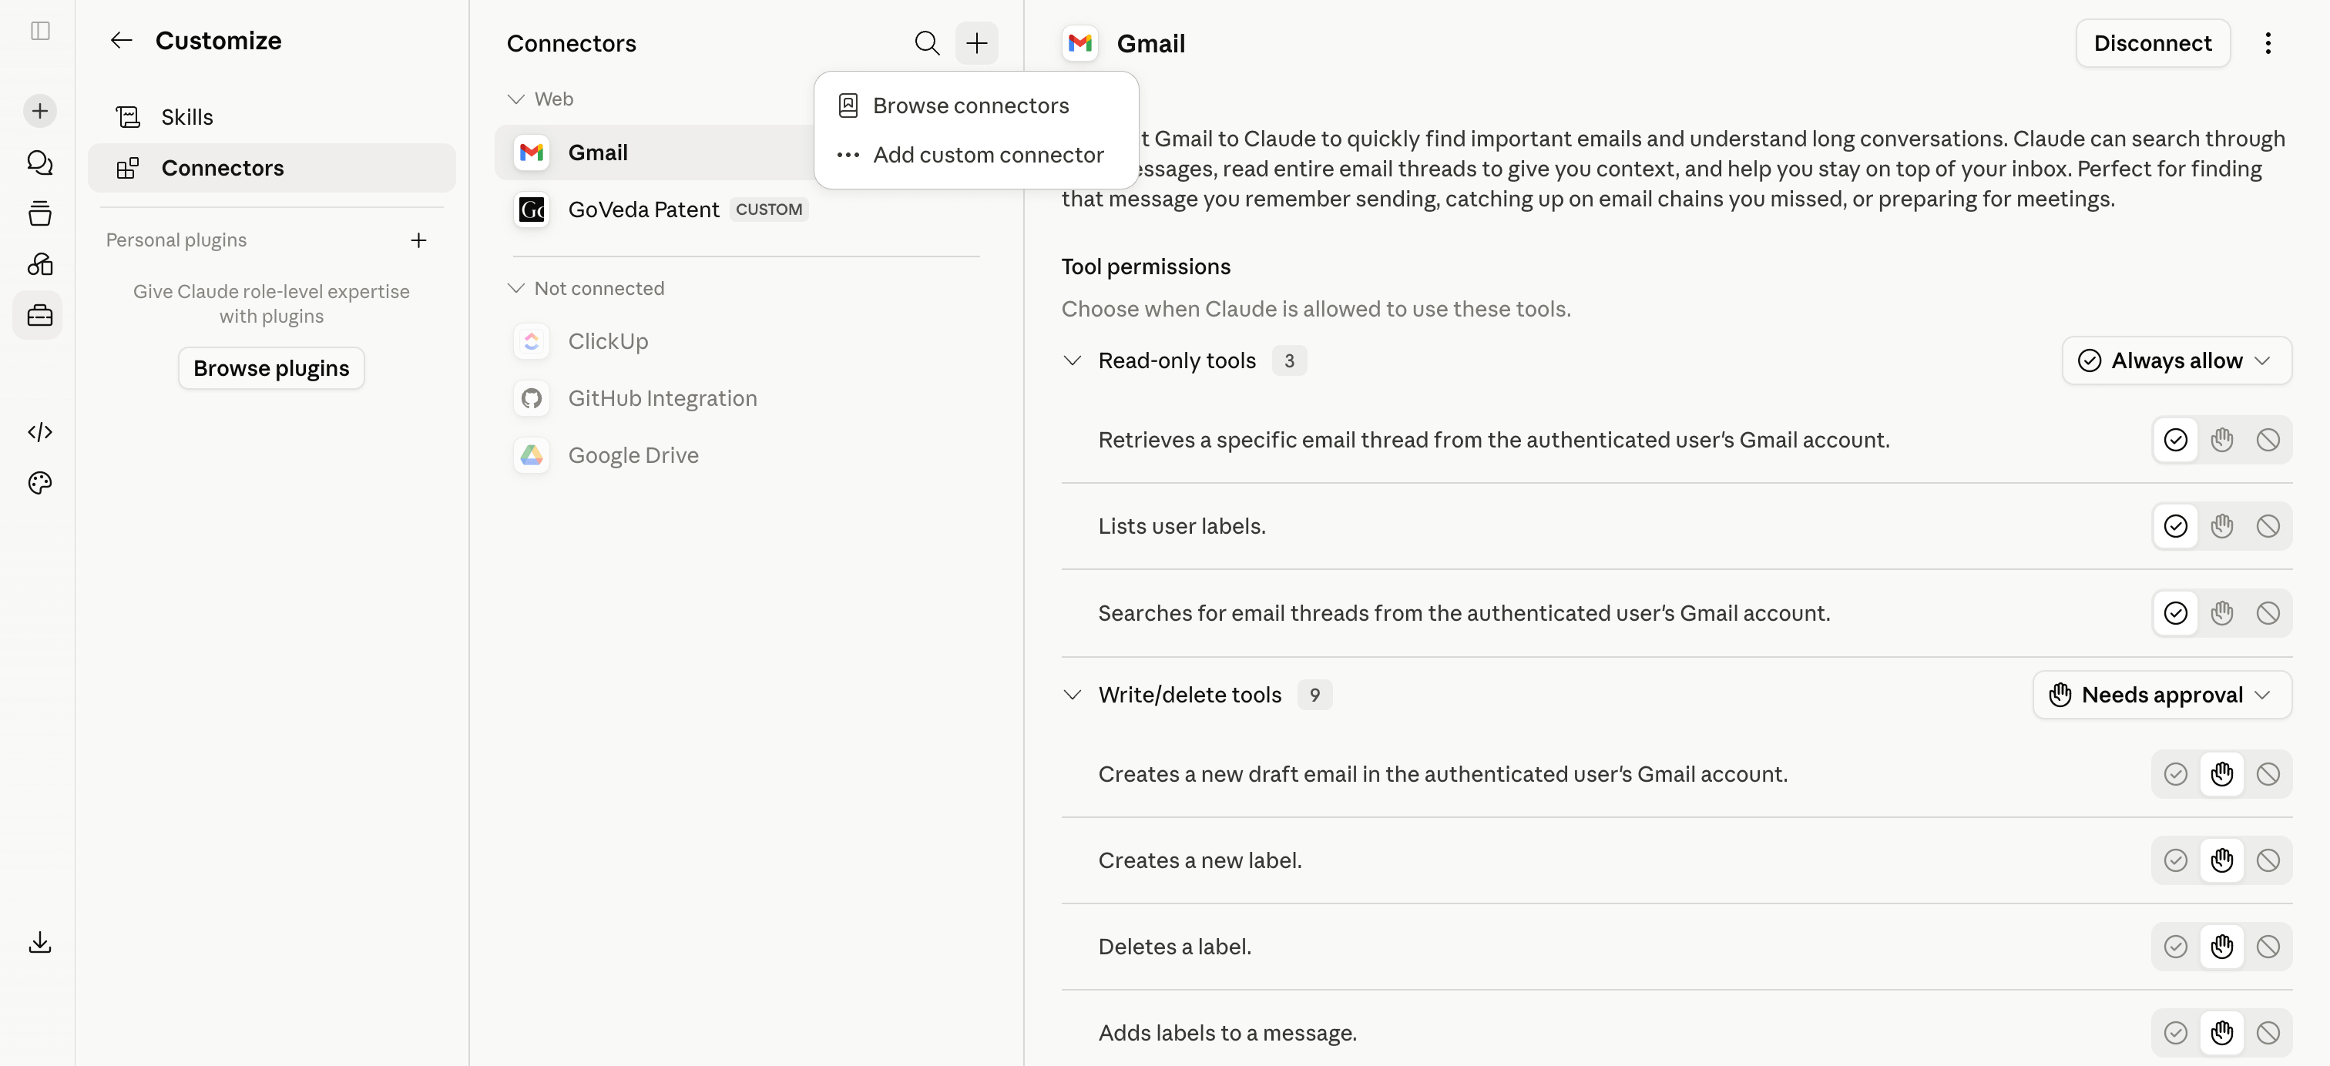Open the Needs approval dropdown
The width and height of the screenshot is (2330, 1066).
[2162, 696]
